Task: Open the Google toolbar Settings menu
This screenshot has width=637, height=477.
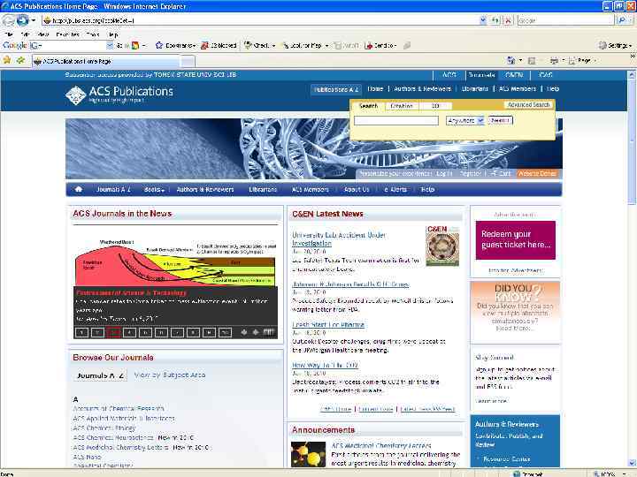Action: [616, 45]
